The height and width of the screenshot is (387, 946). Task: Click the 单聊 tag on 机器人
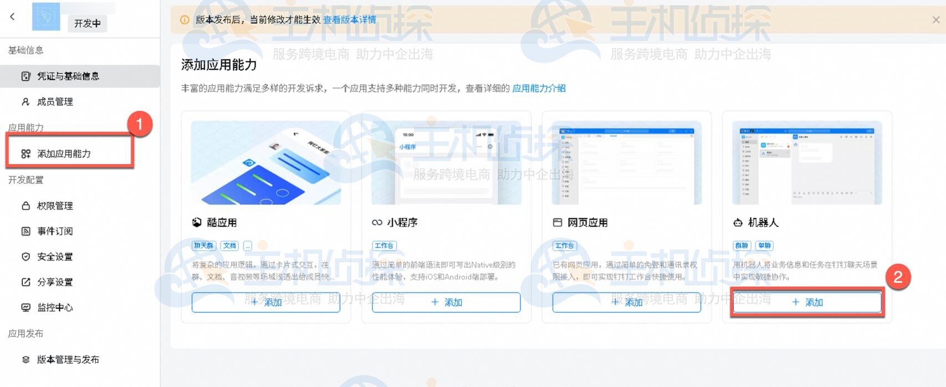coord(765,246)
